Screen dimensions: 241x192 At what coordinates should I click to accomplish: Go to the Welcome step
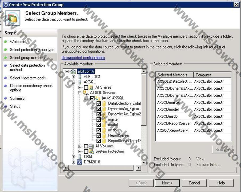[x=17, y=42]
